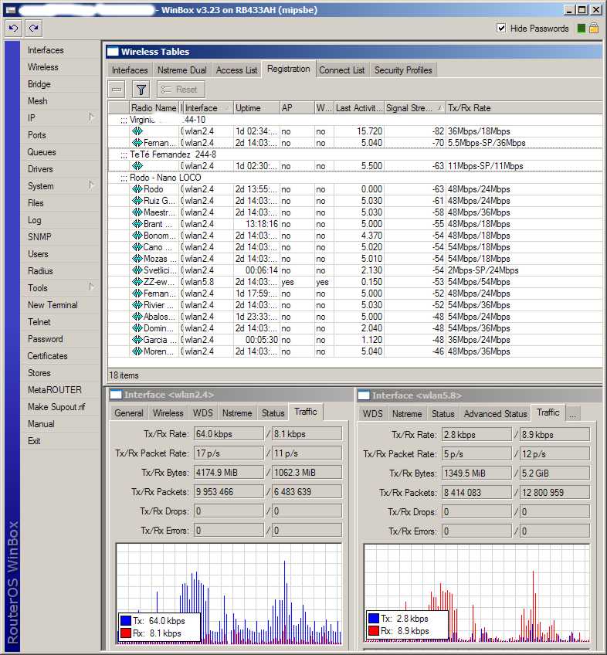The height and width of the screenshot is (655, 607).
Task: Expand the IP submenu arrow
Action: pyautogui.click(x=91, y=117)
